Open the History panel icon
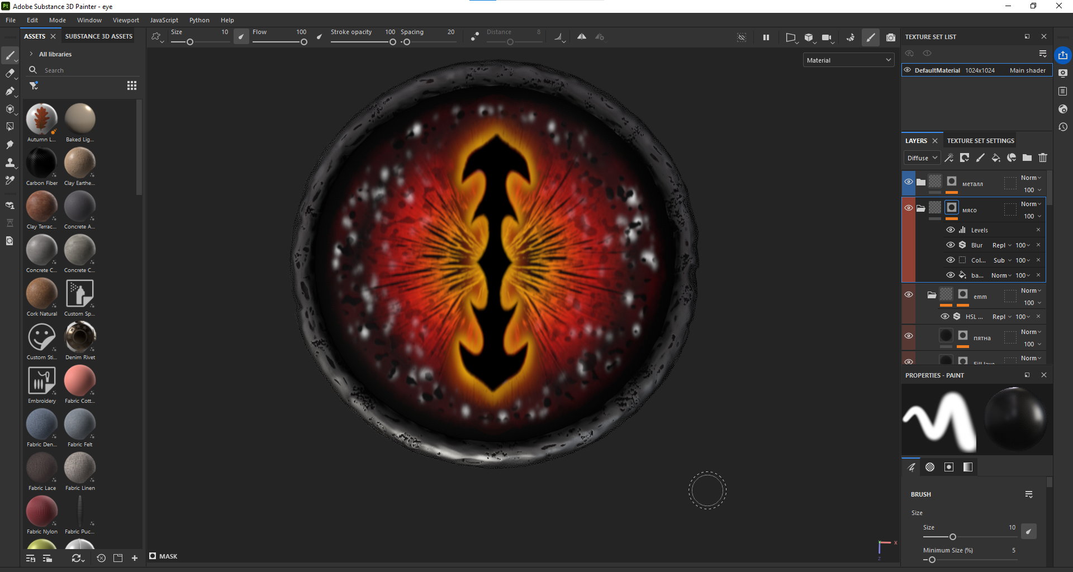Image resolution: width=1073 pixels, height=572 pixels. coord(1063,127)
